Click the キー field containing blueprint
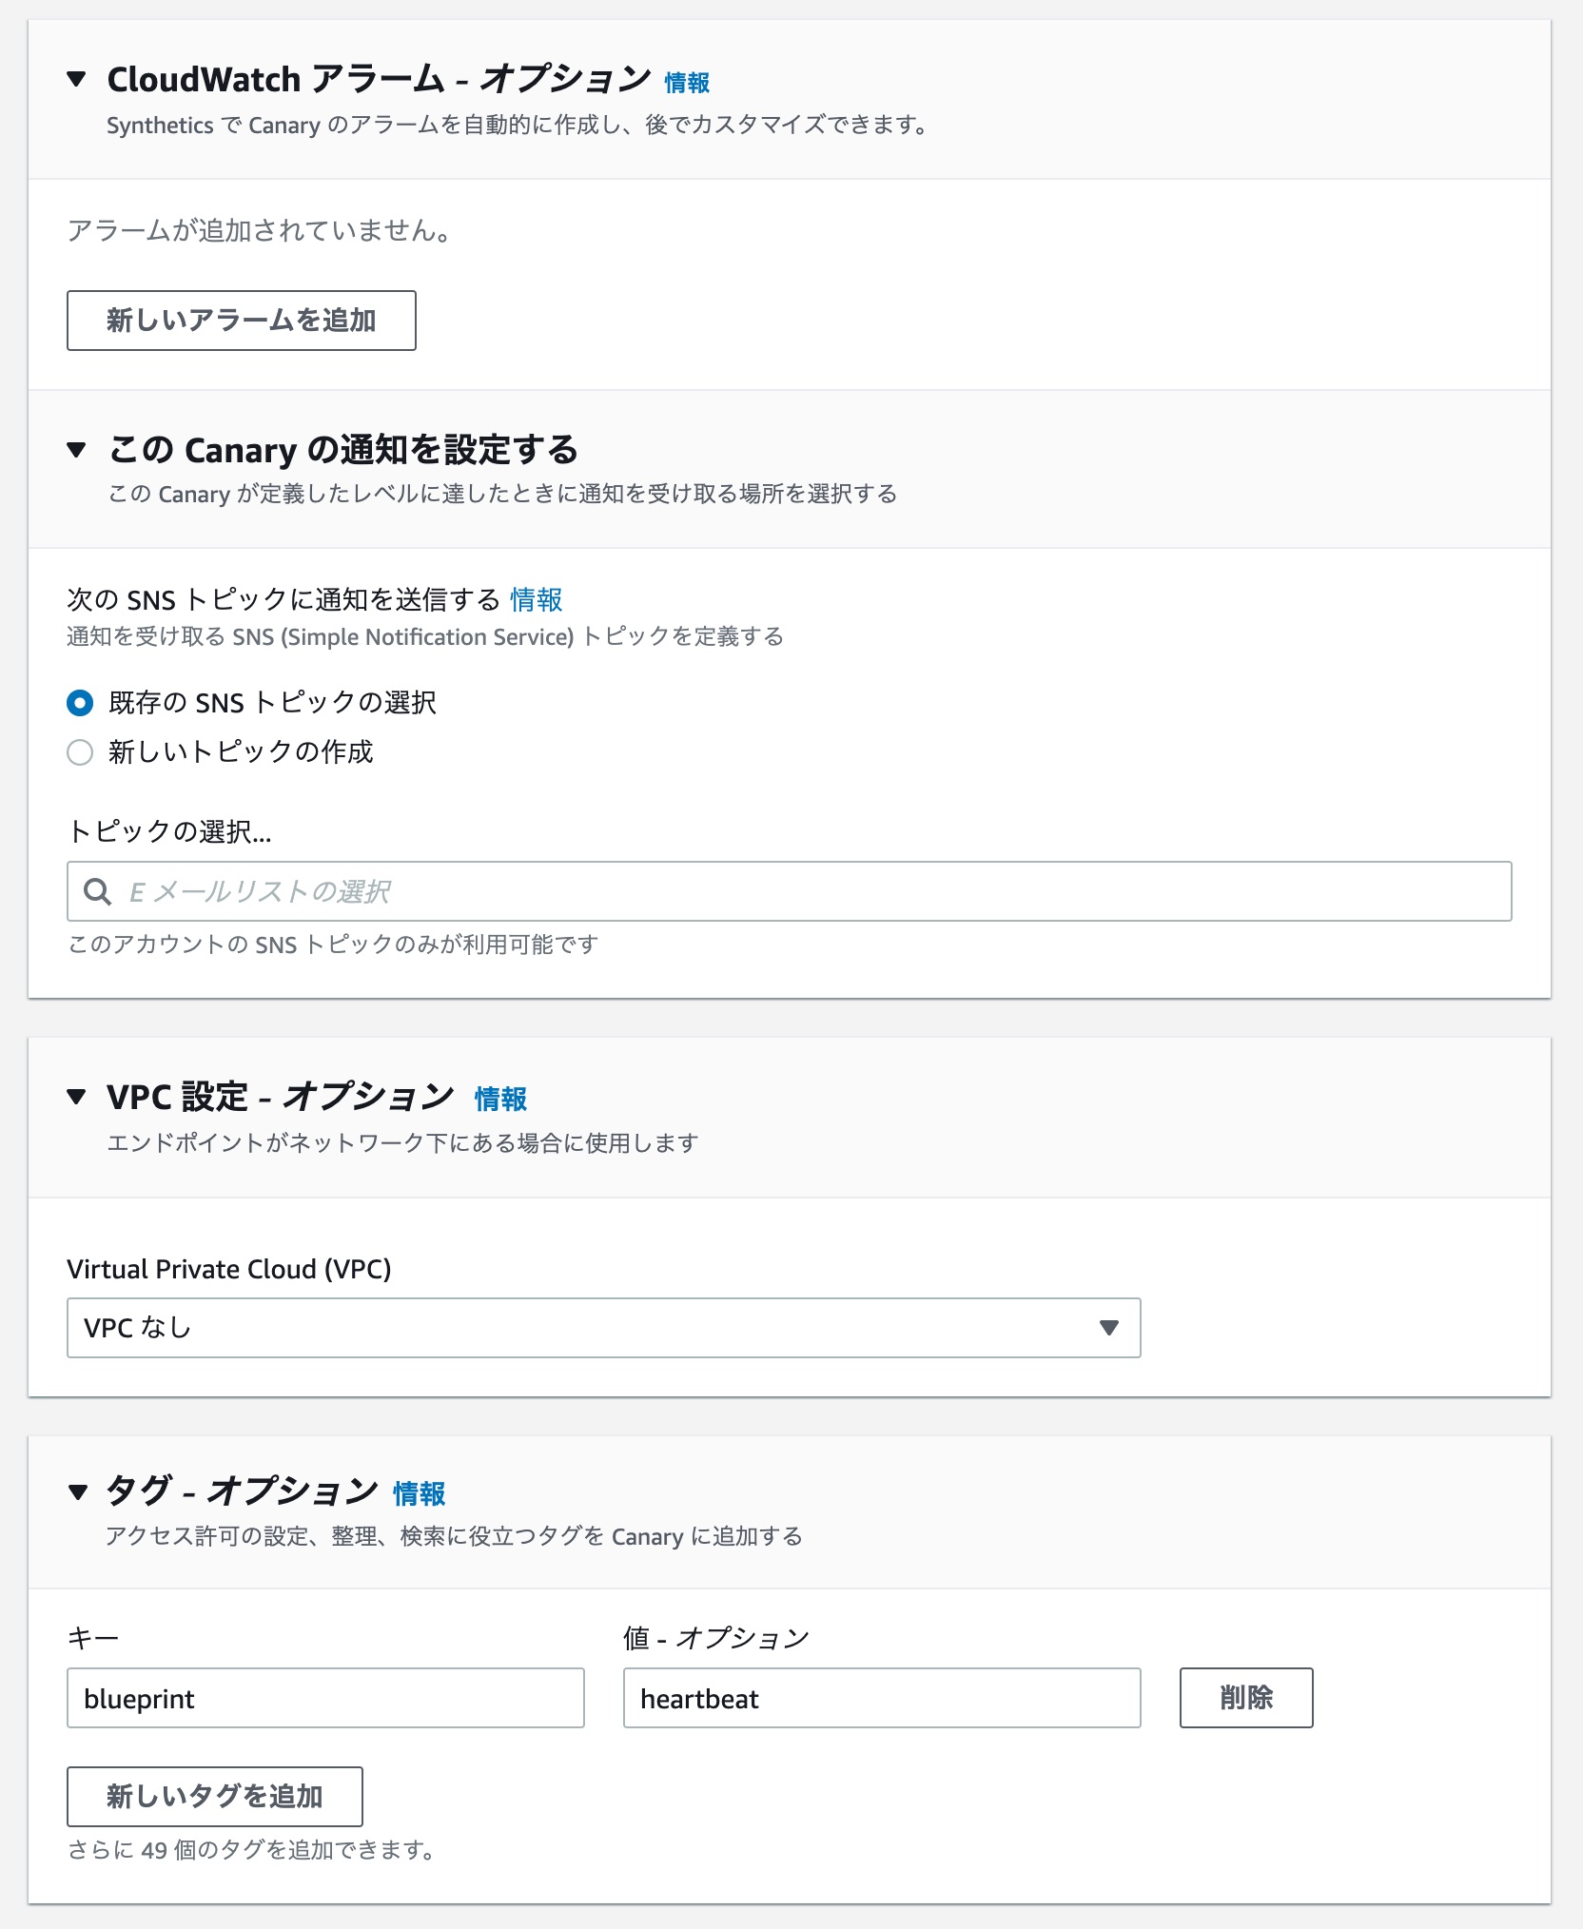This screenshot has width=1583, height=1929. point(325,1698)
